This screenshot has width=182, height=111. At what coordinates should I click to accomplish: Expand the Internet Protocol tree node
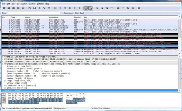click(x=3, y=62)
